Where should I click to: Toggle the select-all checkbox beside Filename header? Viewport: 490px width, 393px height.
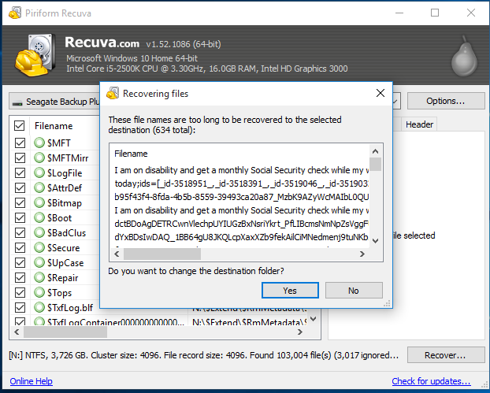pyautogui.click(x=20, y=125)
